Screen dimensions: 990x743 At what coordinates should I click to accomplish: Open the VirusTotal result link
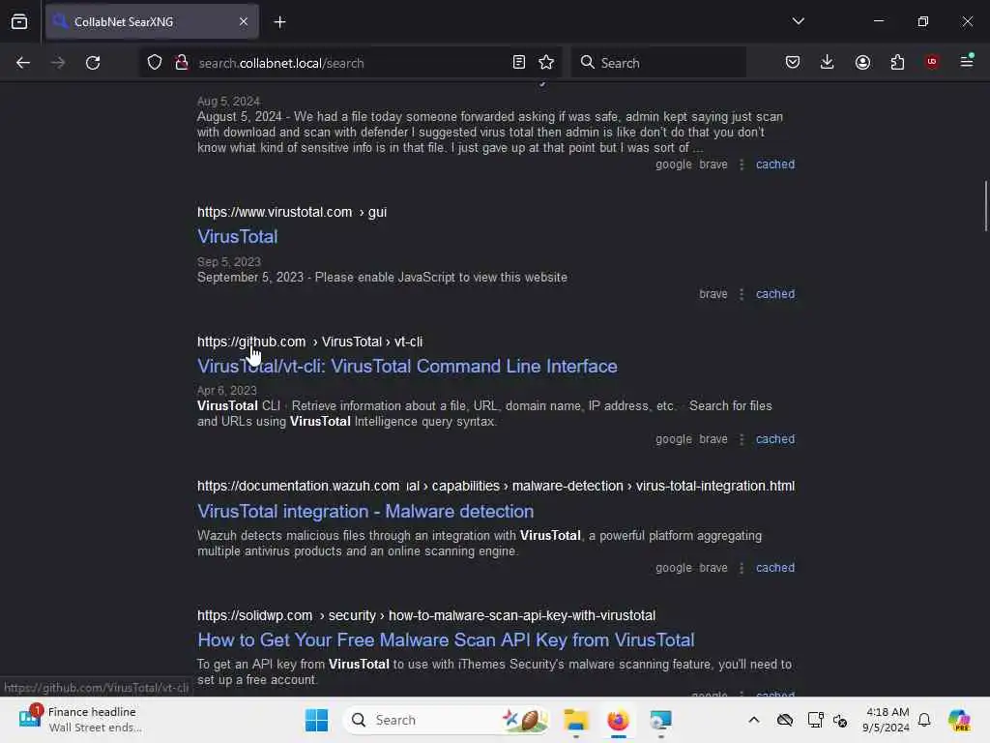point(238,236)
